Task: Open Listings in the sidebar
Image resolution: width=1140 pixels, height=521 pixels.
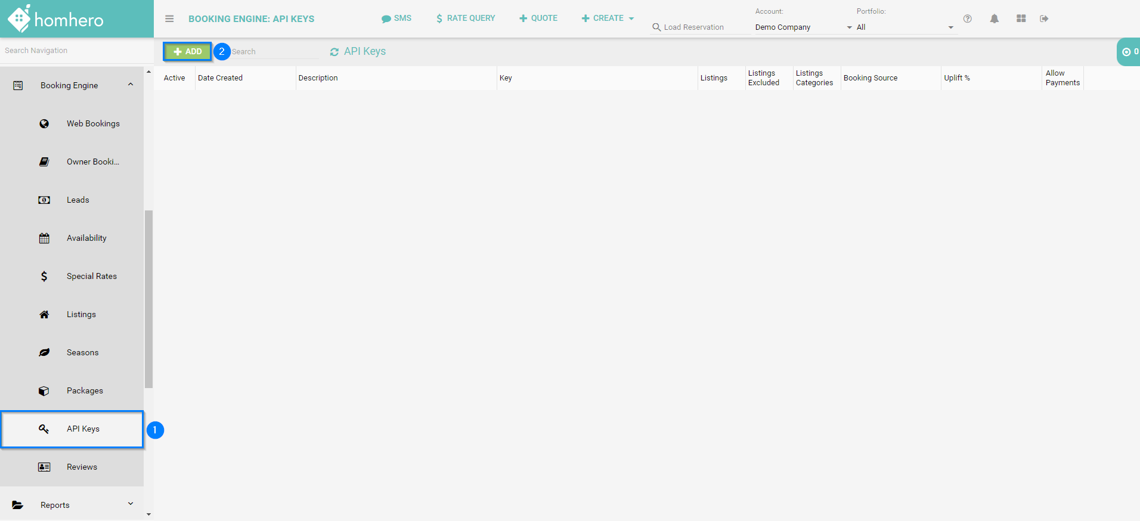Action: click(x=81, y=315)
